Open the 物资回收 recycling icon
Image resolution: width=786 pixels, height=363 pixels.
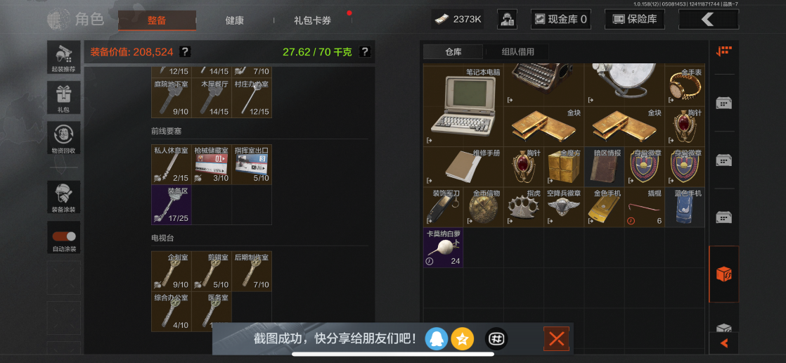(64, 139)
